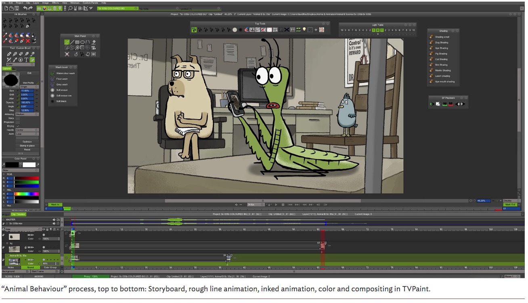Open the AAliasing Medium dropdown
This screenshot has height=303, width=528.
pyautogui.click(x=27, y=114)
